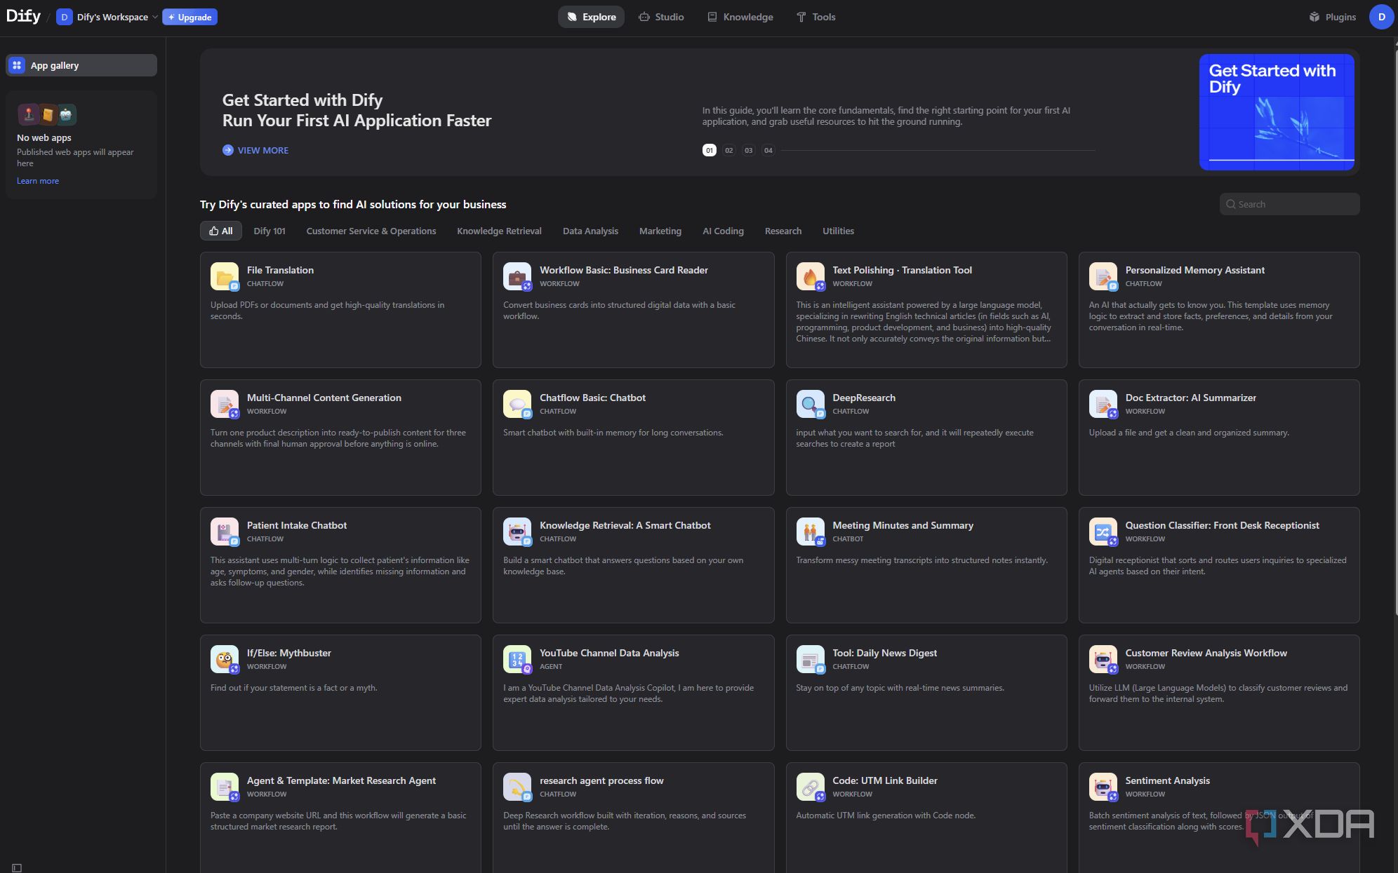Jump to banner slide 02
The image size is (1398, 873).
tap(728, 150)
